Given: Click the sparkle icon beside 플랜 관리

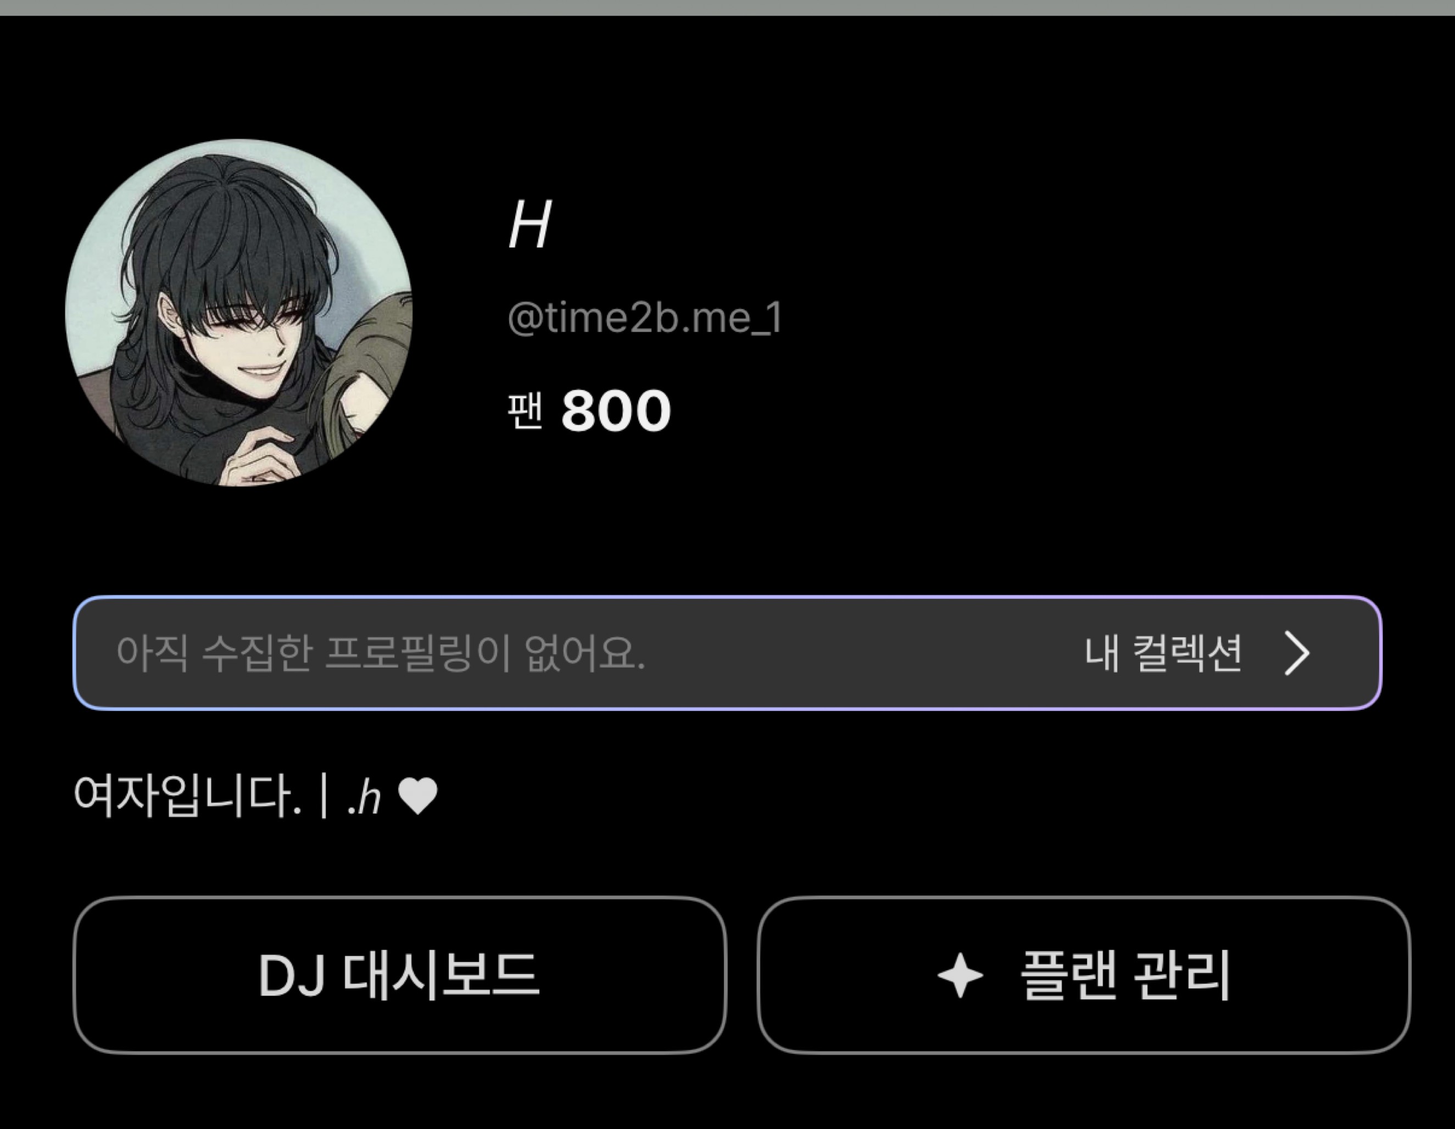Looking at the screenshot, I should click(x=960, y=976).
